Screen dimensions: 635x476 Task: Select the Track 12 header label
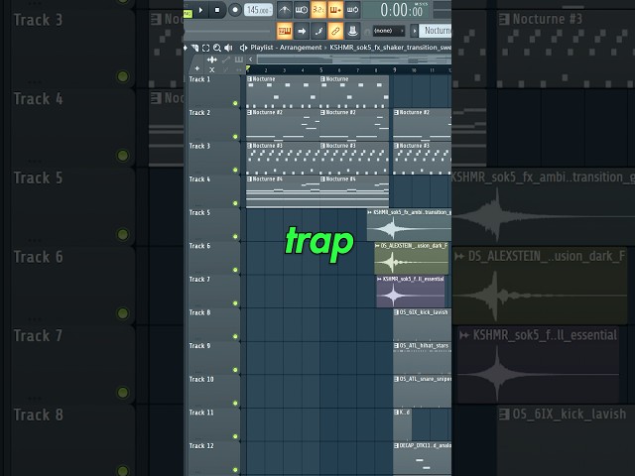201,445
